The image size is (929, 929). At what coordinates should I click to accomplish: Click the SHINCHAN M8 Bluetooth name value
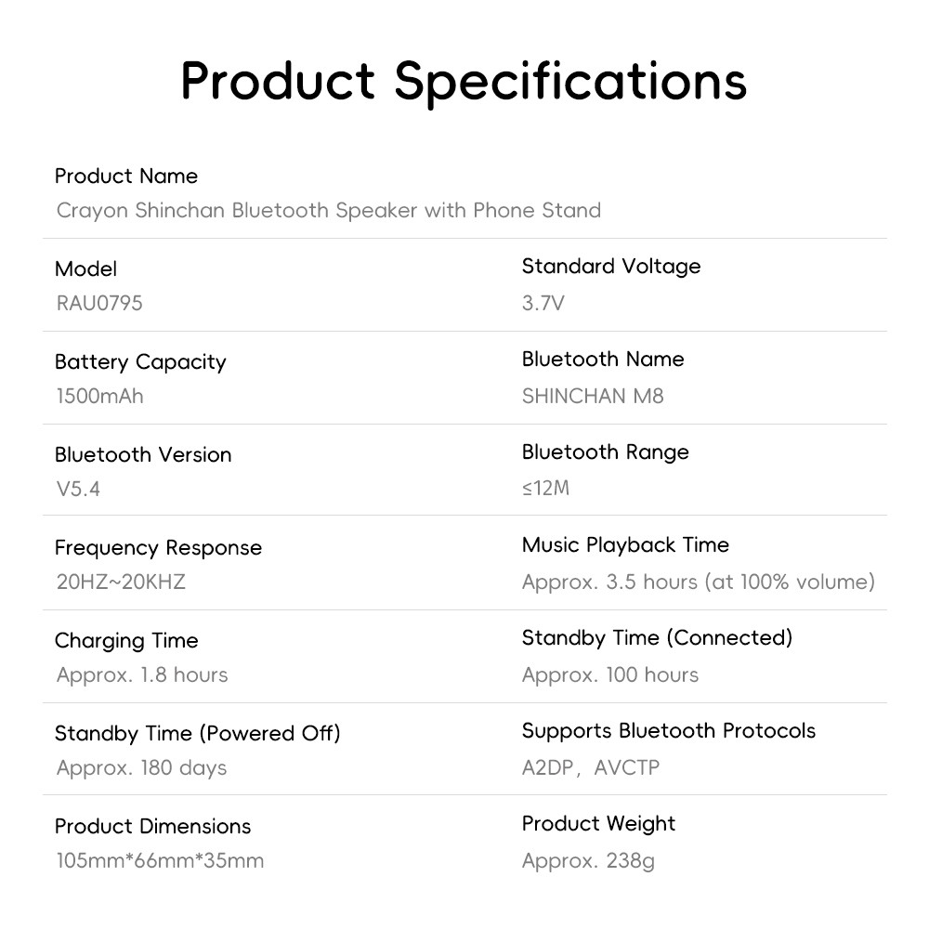coord(593,396)
